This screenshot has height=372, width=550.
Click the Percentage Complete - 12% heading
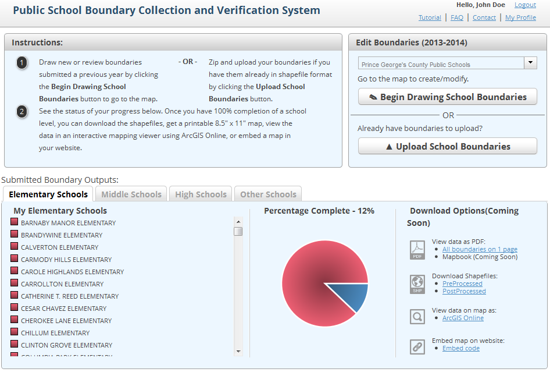click(x=319, y=211)
